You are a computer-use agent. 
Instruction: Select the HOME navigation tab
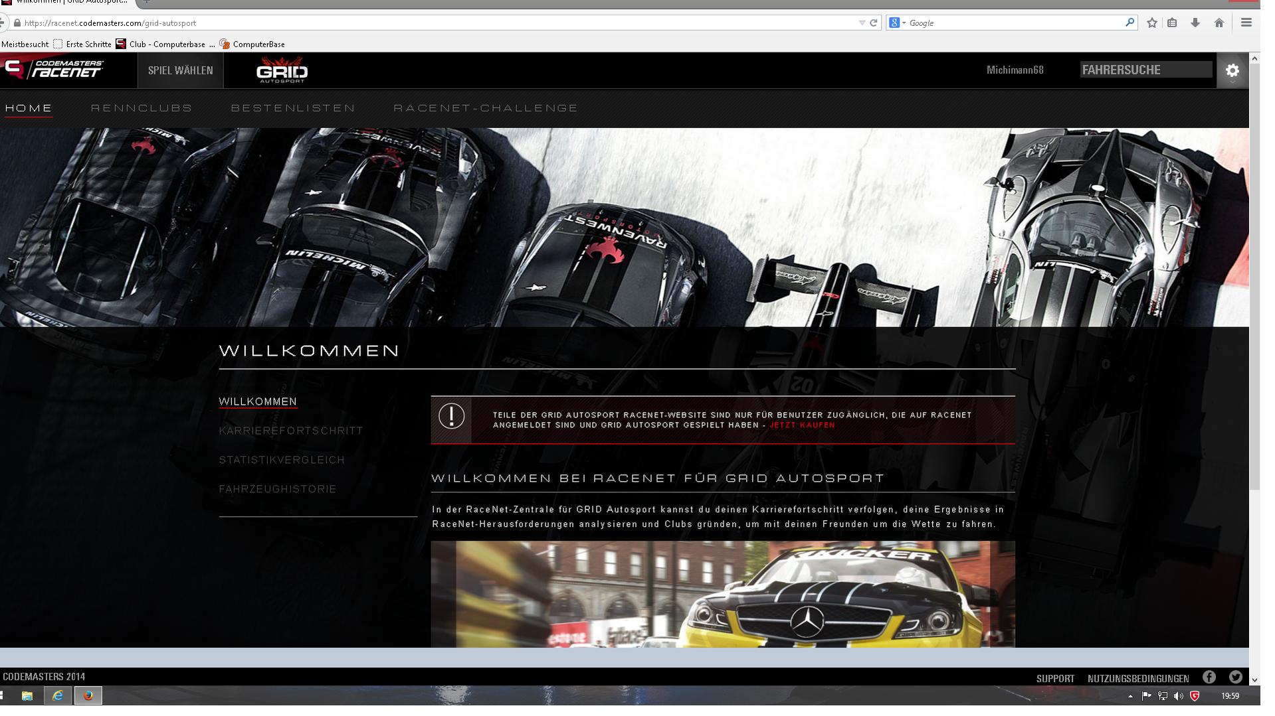(x=29, y=107)
